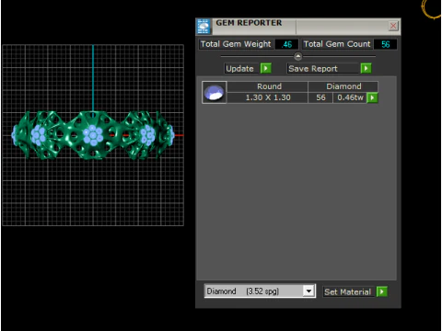Select the Round cell in gem table
Image resolution: width=442 pixels, height=331 pixels.
(x=269, y=86)
